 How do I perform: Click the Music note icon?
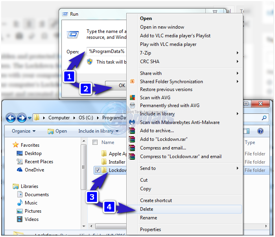pos(20,202)
